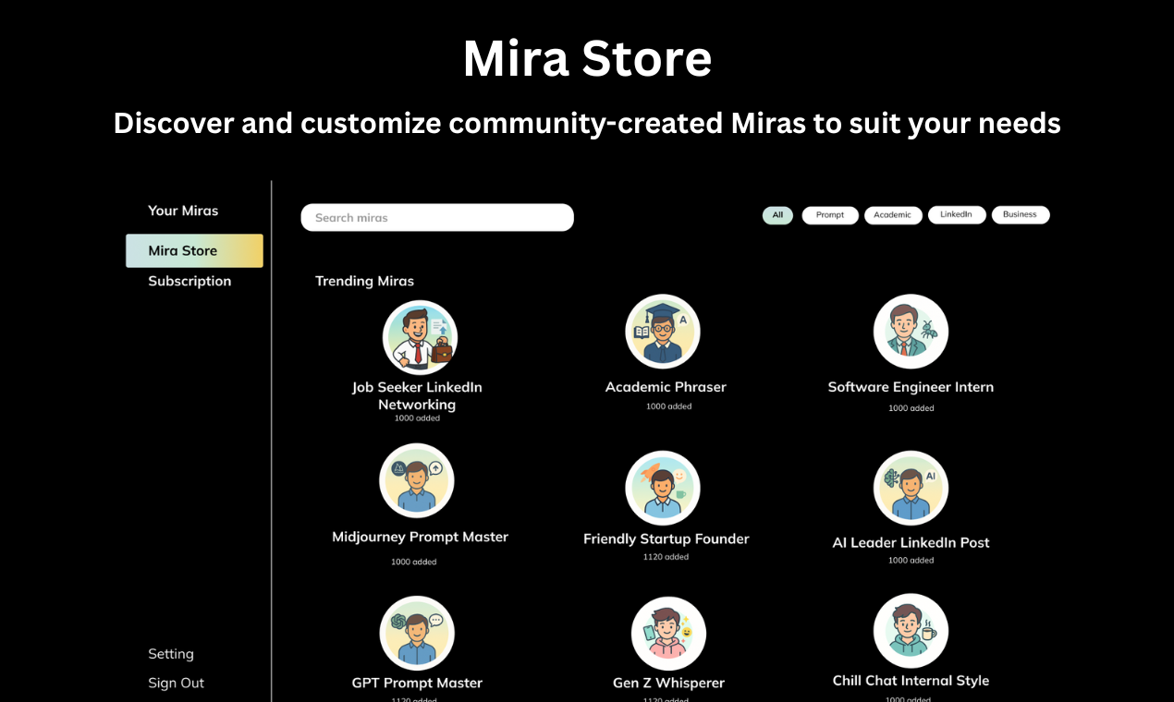Enable the Prompt category filter
Screen dimensions: 1174x702
click(829, 214)
